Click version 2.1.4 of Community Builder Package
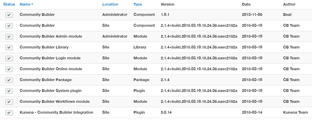Viewport: 312px width, 121px height. click(x=165, y=80)
